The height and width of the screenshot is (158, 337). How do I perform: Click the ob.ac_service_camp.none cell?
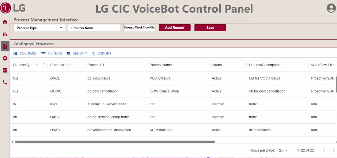point(108,117)
